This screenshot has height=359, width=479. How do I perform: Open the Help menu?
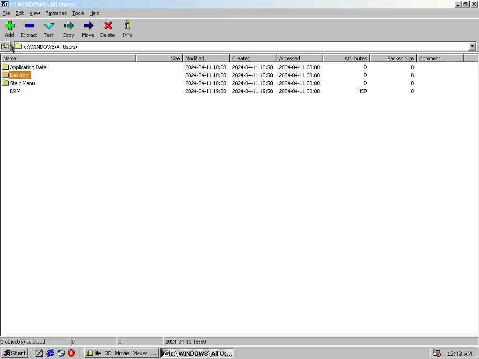[94, 13]
